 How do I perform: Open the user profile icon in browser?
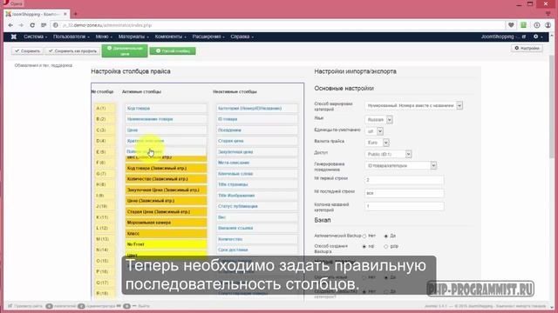(548, 25)
